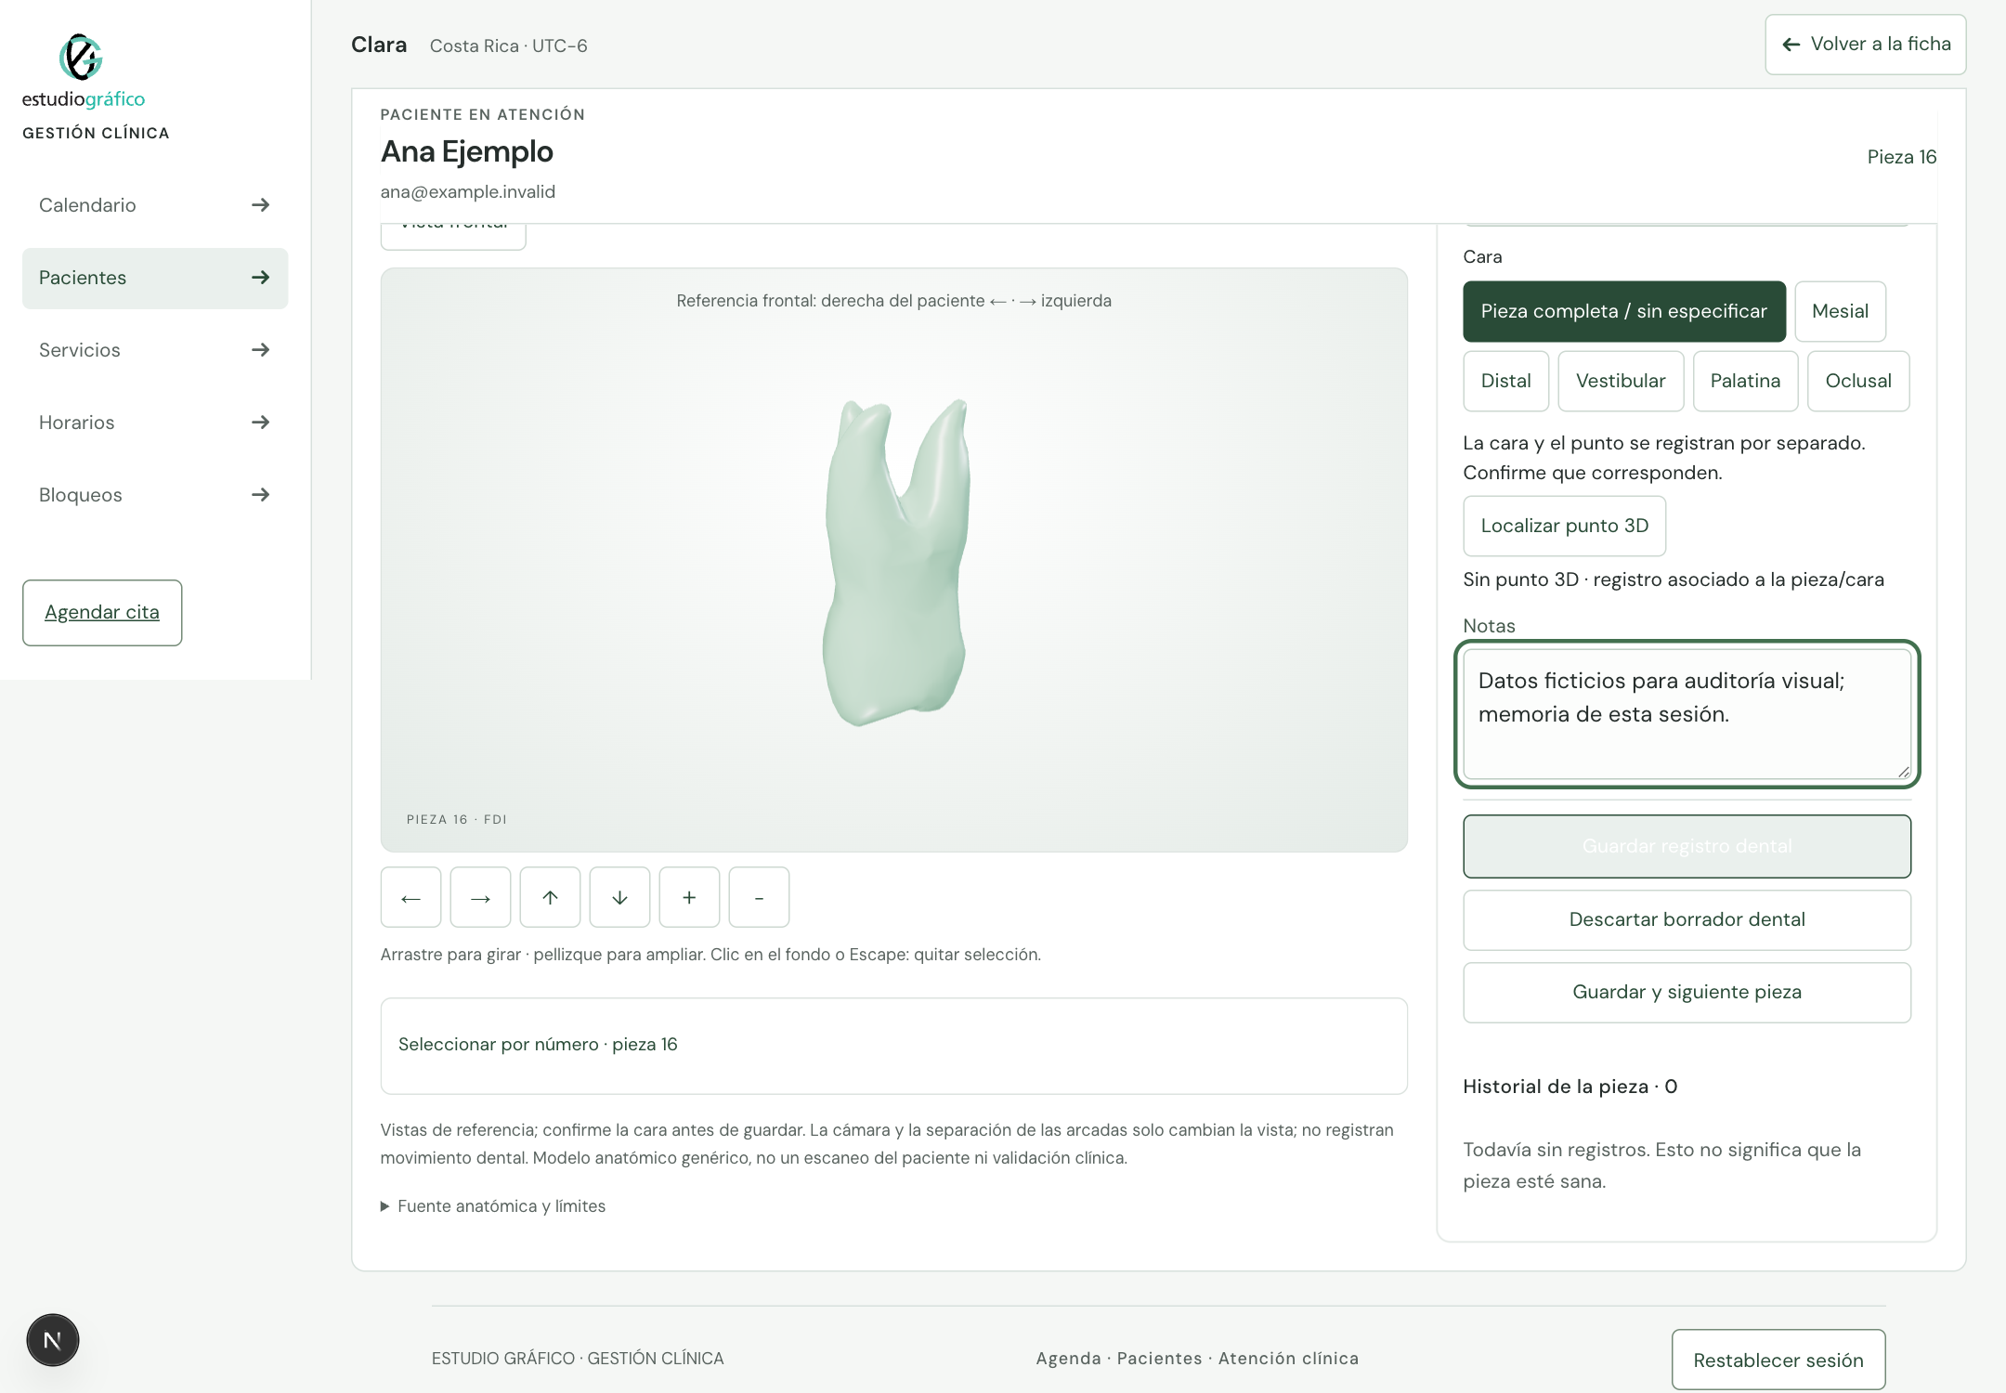Click Volver a la ficha button
Screen dimensions: 2006x1393
coord(1866,45)
